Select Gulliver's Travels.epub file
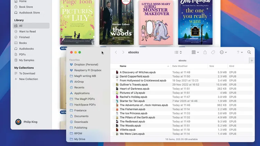This screenshot has height=146, width=260. (x=182, y=85)
